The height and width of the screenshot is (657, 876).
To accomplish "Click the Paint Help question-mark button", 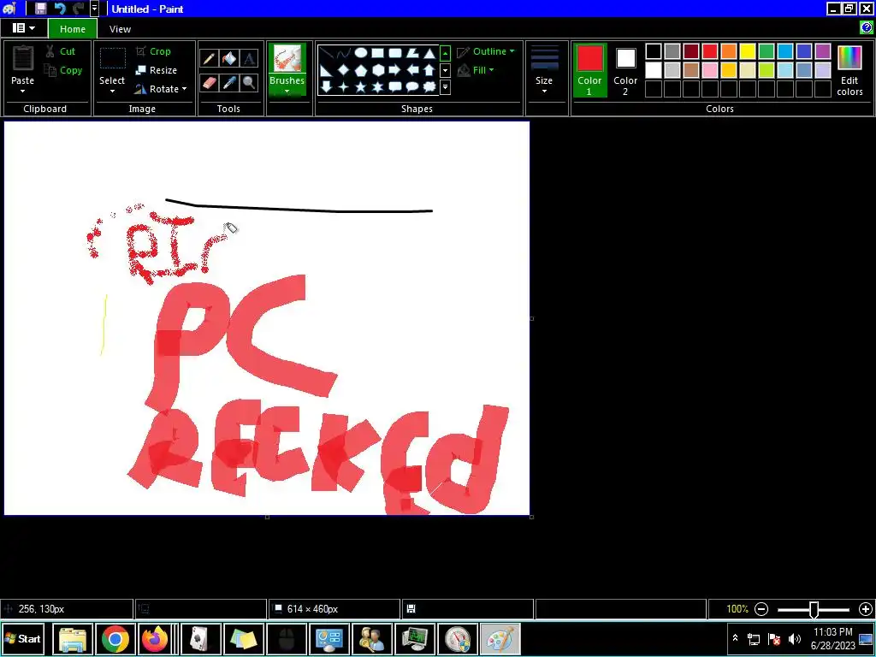I will [x=866, y=27].
